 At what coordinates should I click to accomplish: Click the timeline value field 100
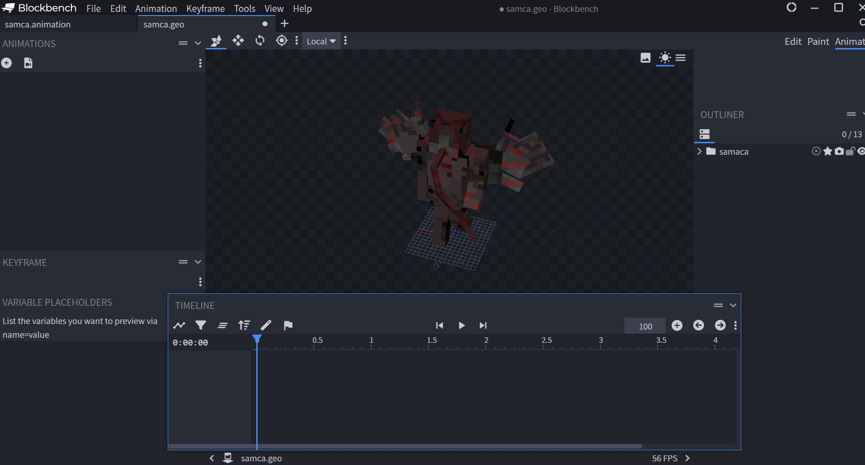645,326
